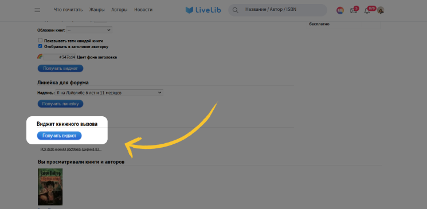Viewport: 427px width, 209px height.
Task: Open the notifications bell icon
Action: 367,11
